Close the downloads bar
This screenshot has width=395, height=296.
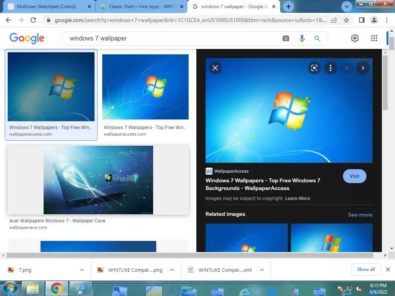[x=388, y=269]
